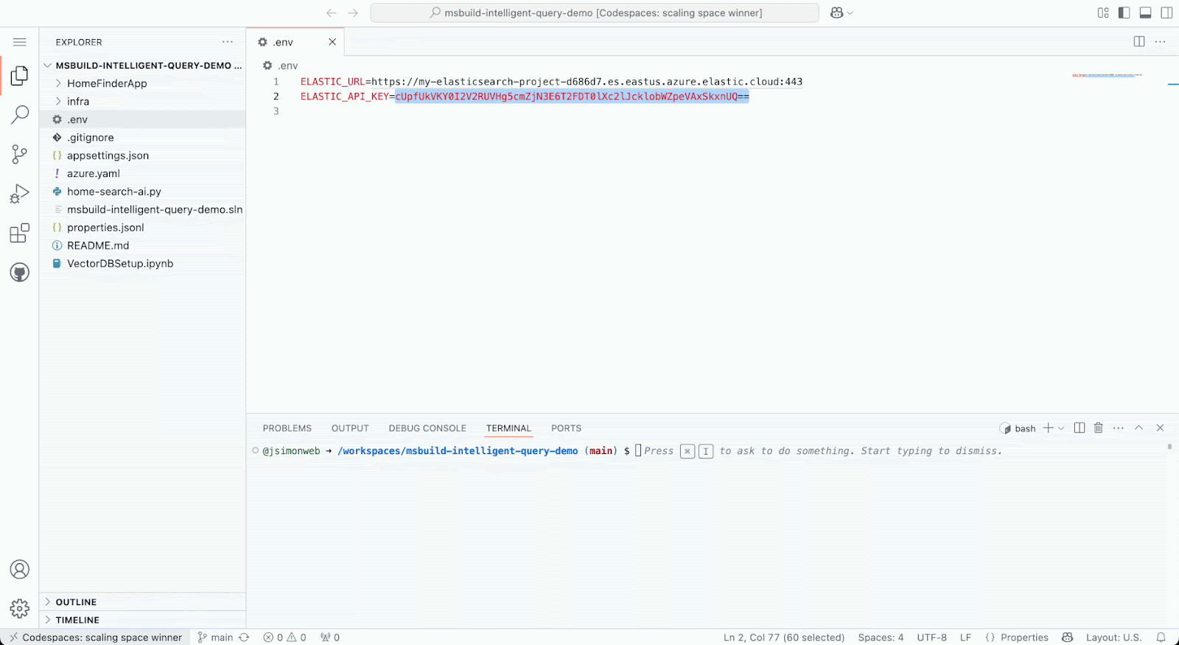Toggle the bottom panel visibility
The width and height of the screenshot is (1179, 645).
tap(1145, 13)
